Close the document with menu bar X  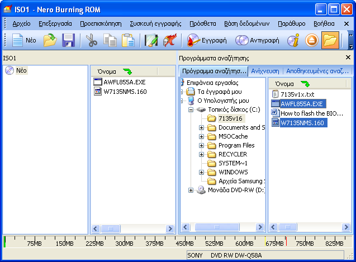tap(346, 23)
